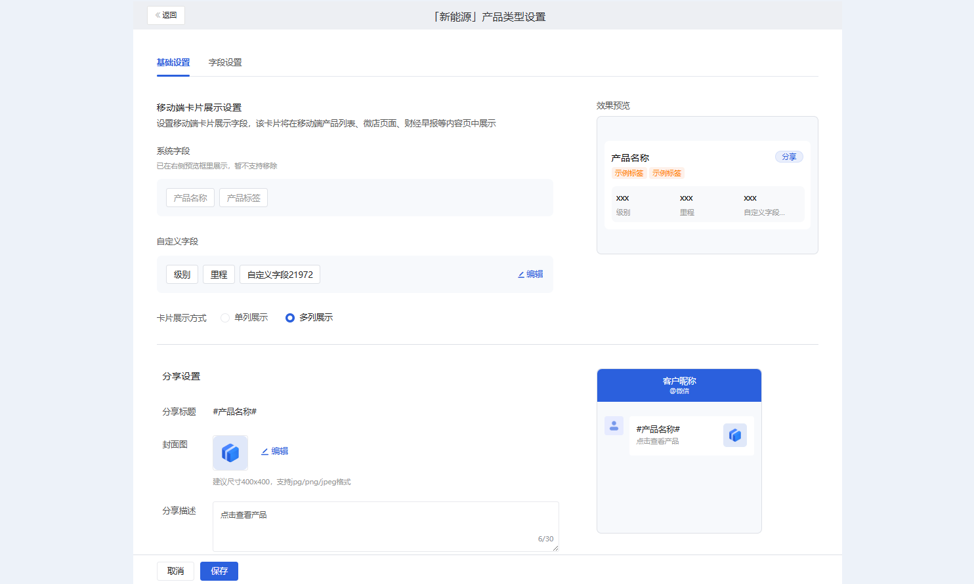
Task: Click the 里程 custom field tag
Action: 219,275
